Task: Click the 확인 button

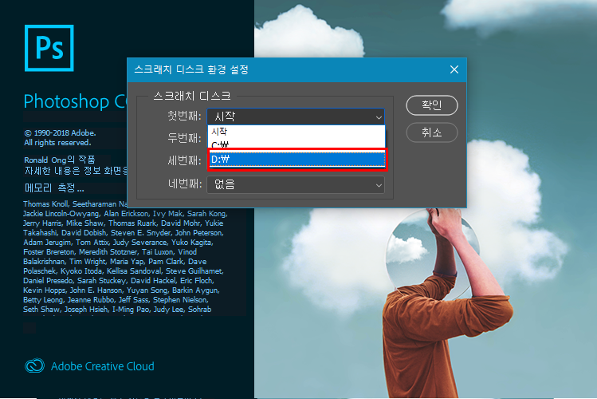Action: pos(432,105)
